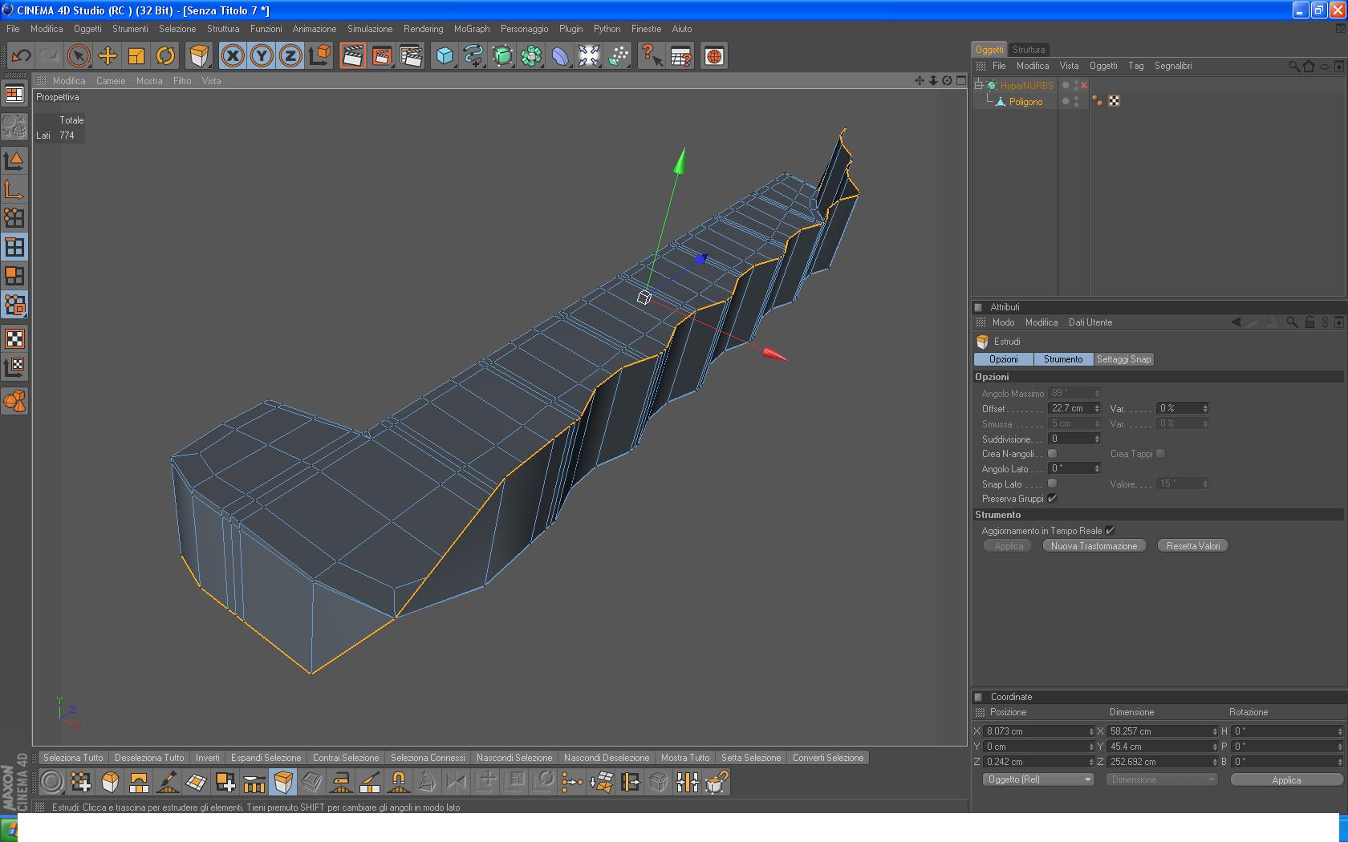Open the MoGraph menu
The width and height of the screenshot is (1348, 842).
[x=471, y=29]
